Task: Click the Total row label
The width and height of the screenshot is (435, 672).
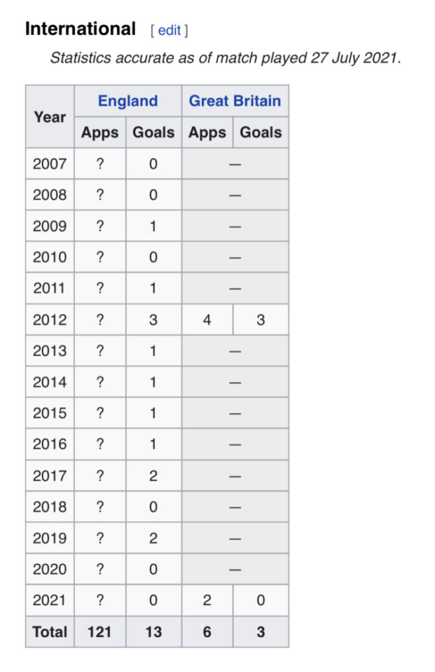Action: coord(50,632)
